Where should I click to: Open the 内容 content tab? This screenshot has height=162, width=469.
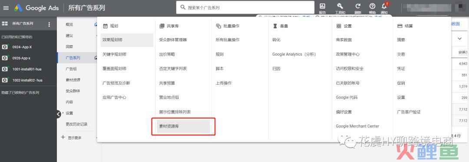point(69,102)
